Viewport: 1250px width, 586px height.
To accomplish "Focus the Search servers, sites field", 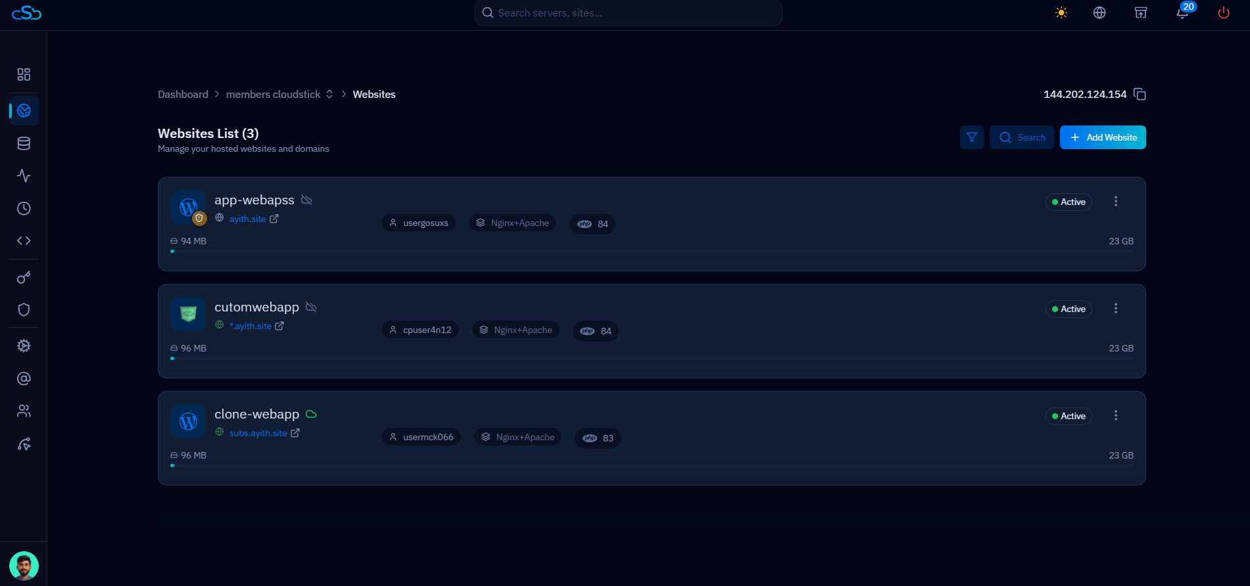I will point(628,12).
